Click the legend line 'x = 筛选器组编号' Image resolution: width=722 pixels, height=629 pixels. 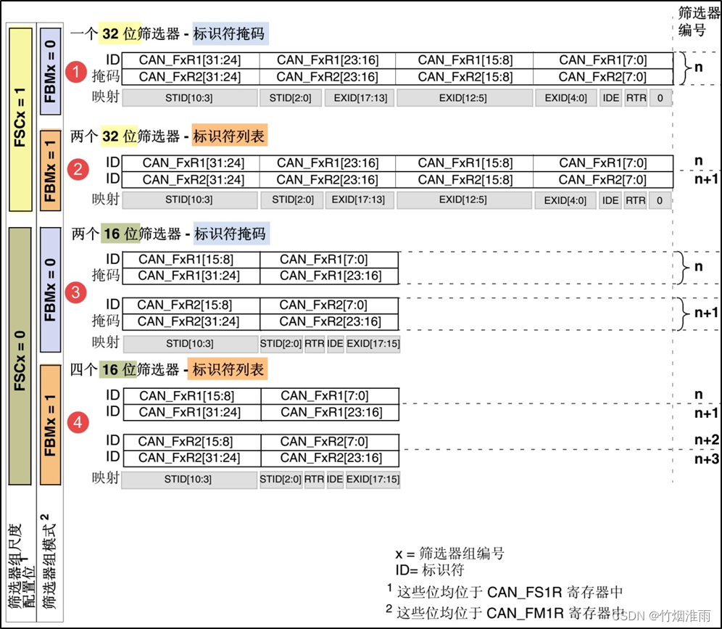(x=450, y=554)
